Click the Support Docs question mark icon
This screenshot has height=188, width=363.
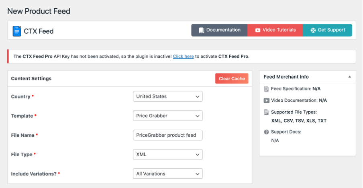pyautogui.click(x=267, y=132)
